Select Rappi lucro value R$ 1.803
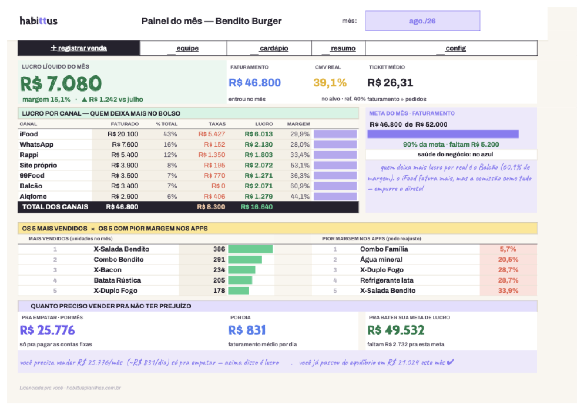Viewport: 584px width, 412px height. pyautogui.click(x=258, y=155)
